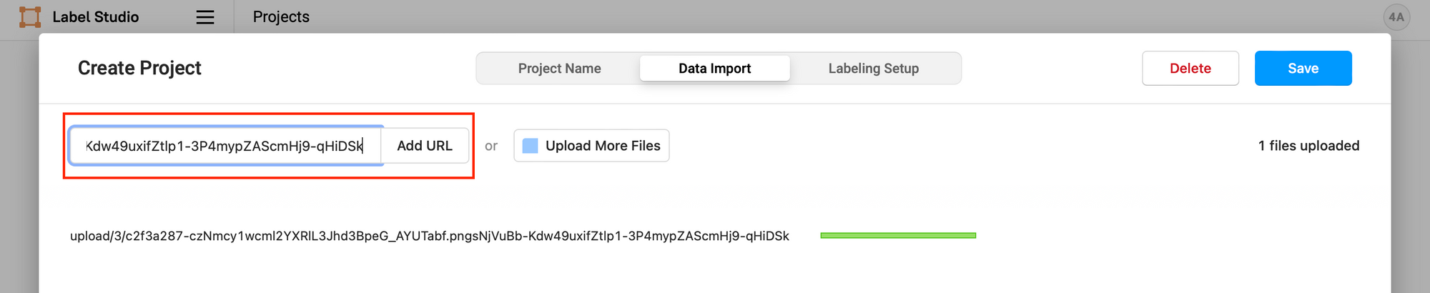Open the Labeling Setup tab
The width and height of the screenshot is (1430, 293).
(873, 69)
